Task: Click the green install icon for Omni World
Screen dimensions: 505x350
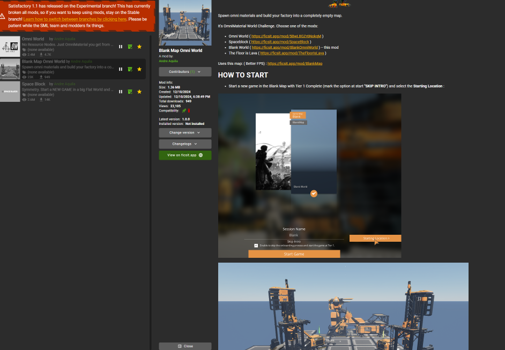Action: coord(130,46)
